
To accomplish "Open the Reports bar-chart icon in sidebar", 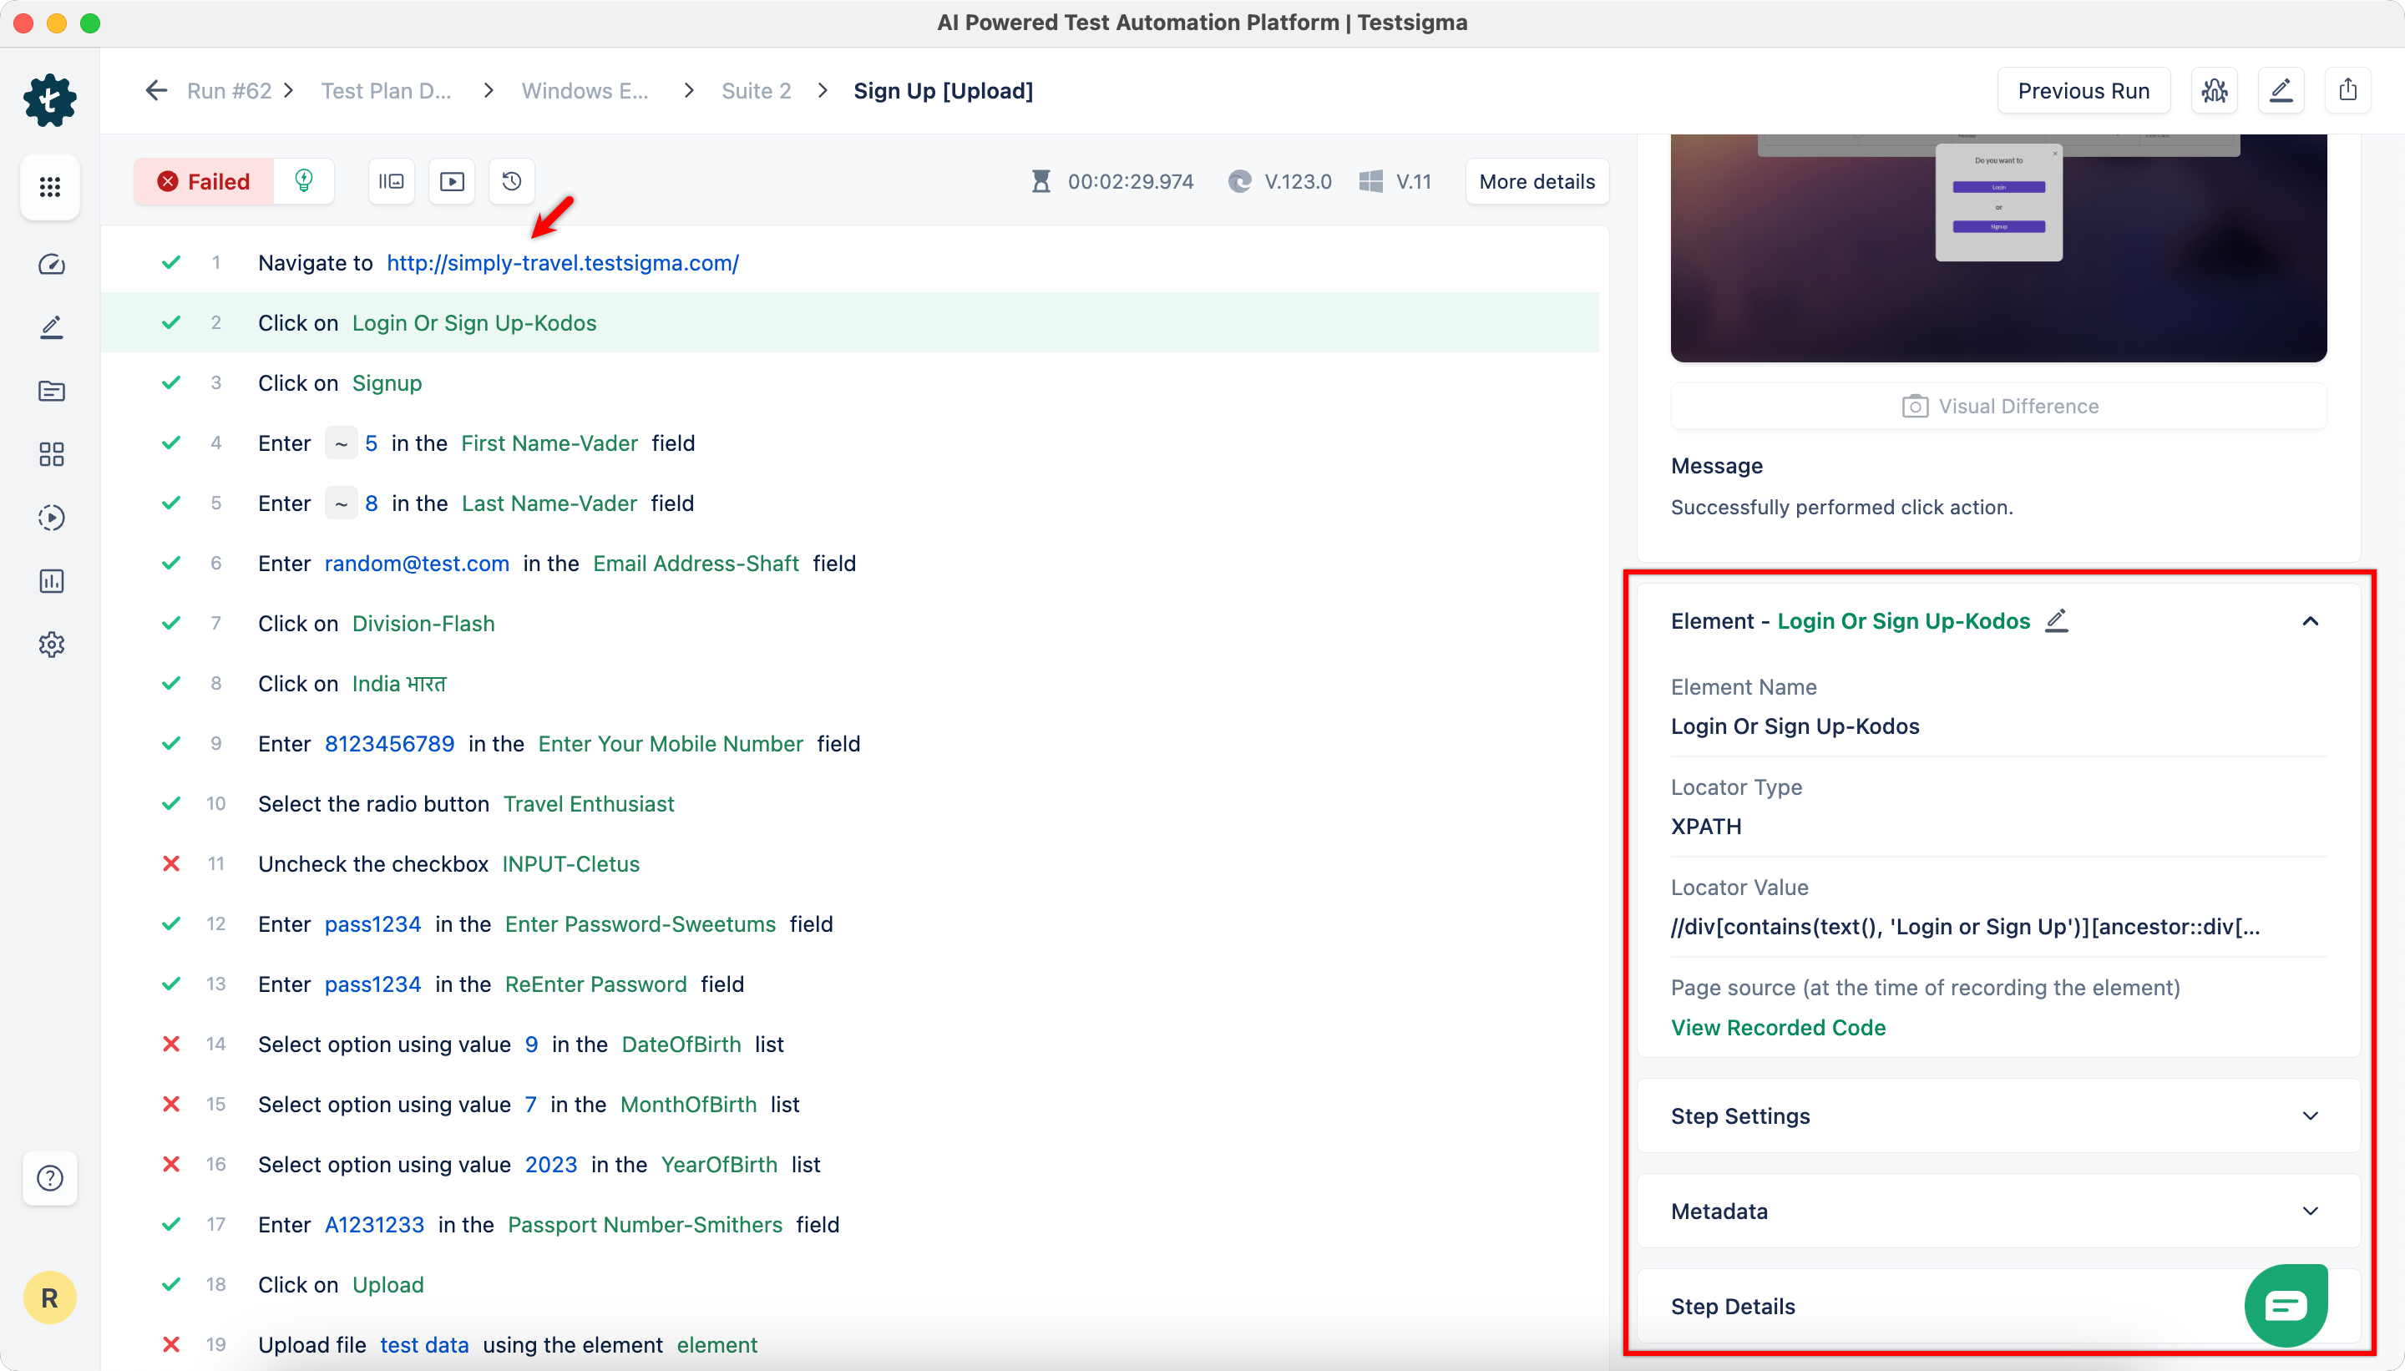I will pyautogui.click(x=51, y=581).
